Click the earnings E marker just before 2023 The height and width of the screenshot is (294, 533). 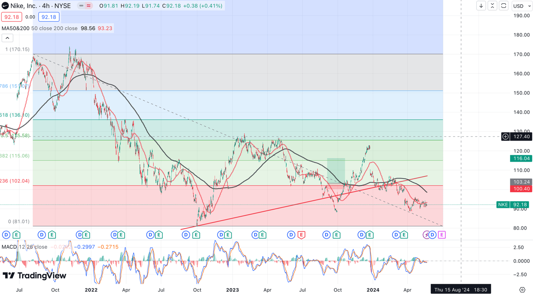point(227,235)
